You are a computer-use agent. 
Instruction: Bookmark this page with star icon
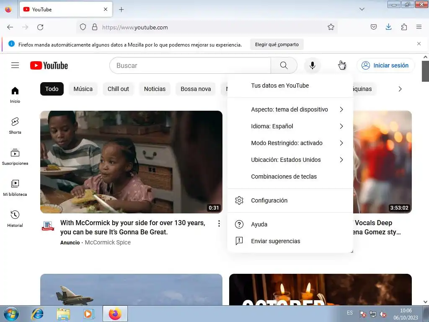point(331,27)
